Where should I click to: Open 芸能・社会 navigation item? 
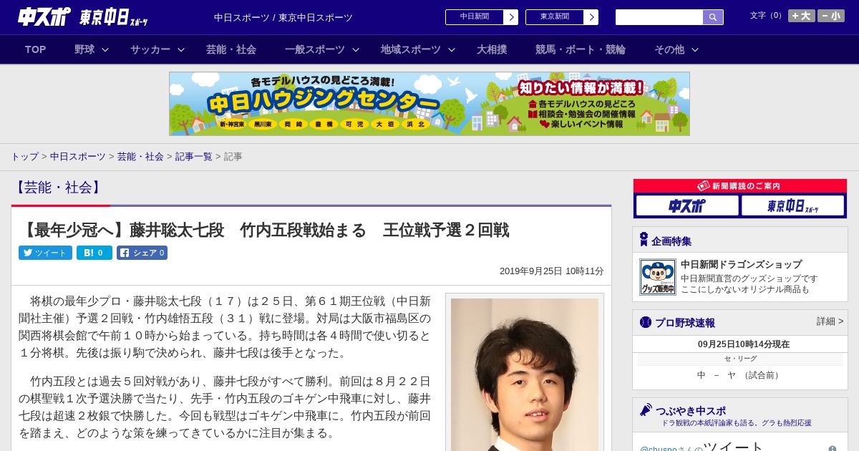[231, 49]
